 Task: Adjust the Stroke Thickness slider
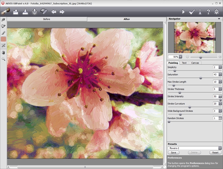pos(180,93)
